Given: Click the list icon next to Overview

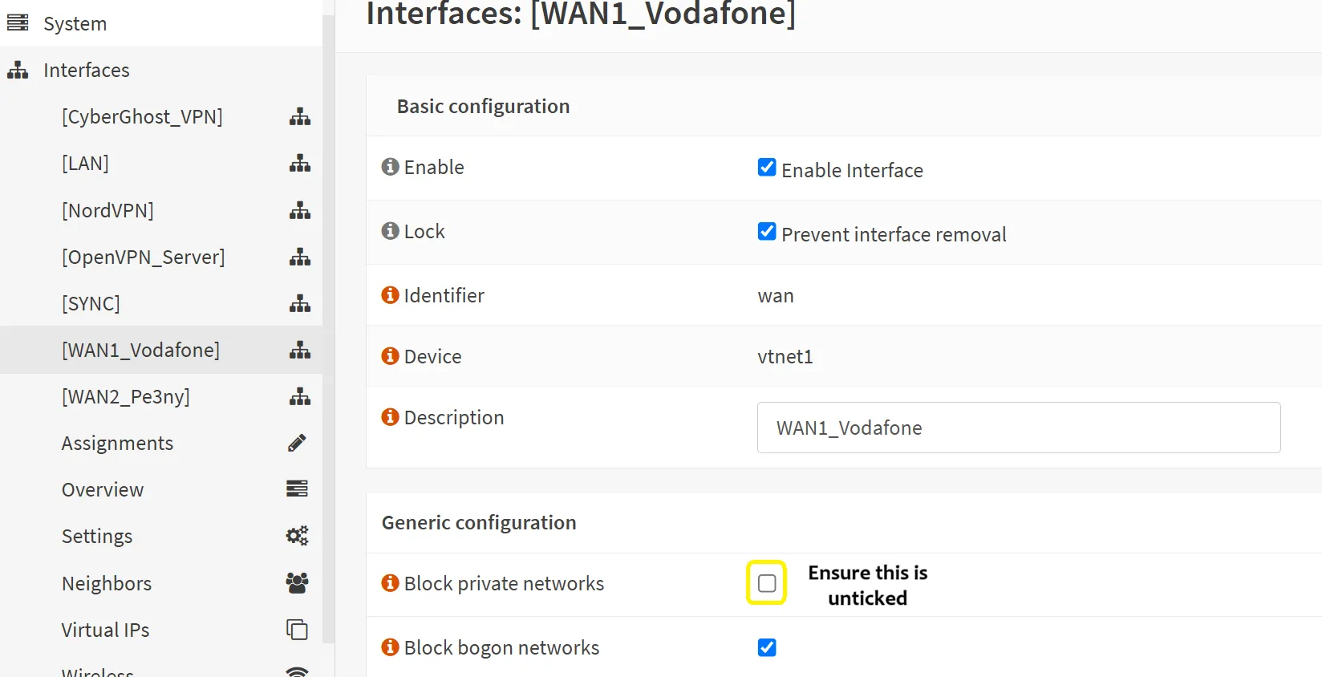Looking at the screenshot, I should click(x=297, y=489).
